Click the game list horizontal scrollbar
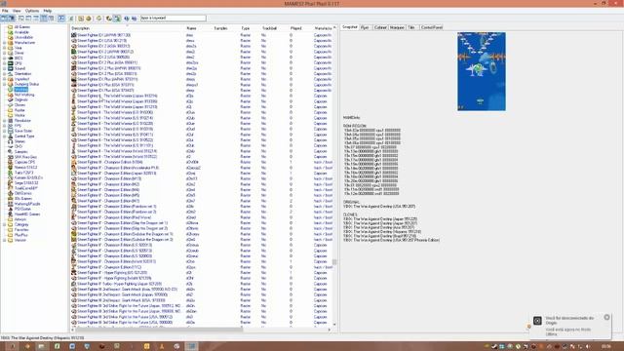This screenshot has width=624, height=351. [159, 330]
